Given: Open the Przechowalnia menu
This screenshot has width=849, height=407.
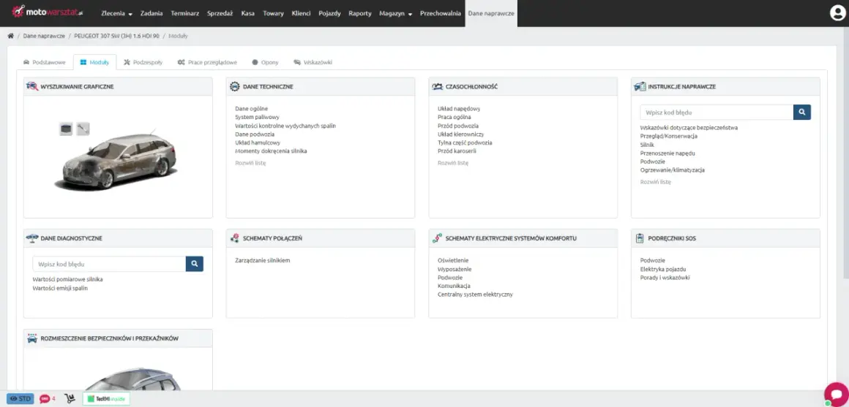Looking at the screenshot, I should pos(441,13).
